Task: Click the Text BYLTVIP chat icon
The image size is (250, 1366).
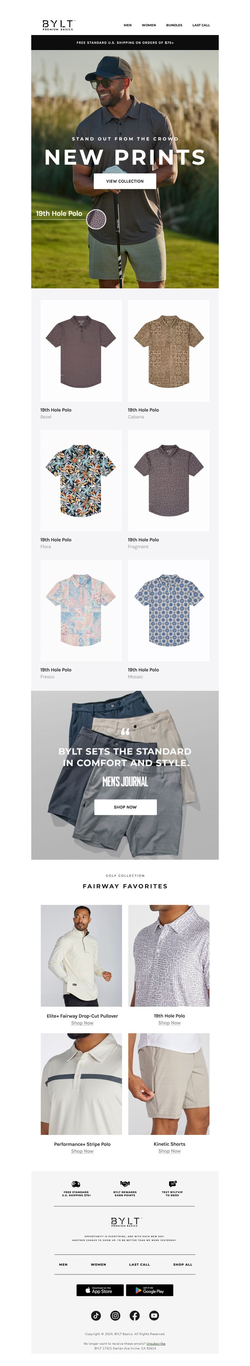Action: 173,1184
